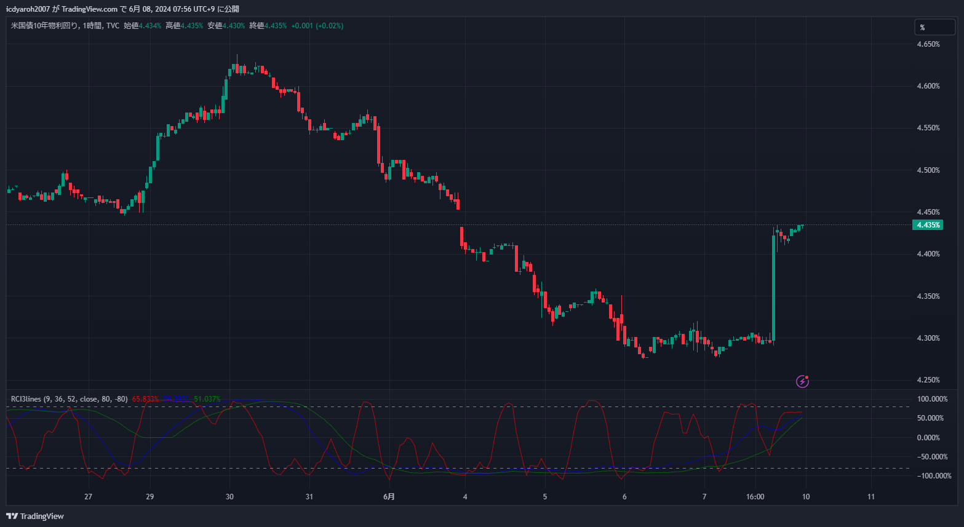Click the 終値 close value 4.435%
Screen dimensions: 964x527
click(275, 26)
